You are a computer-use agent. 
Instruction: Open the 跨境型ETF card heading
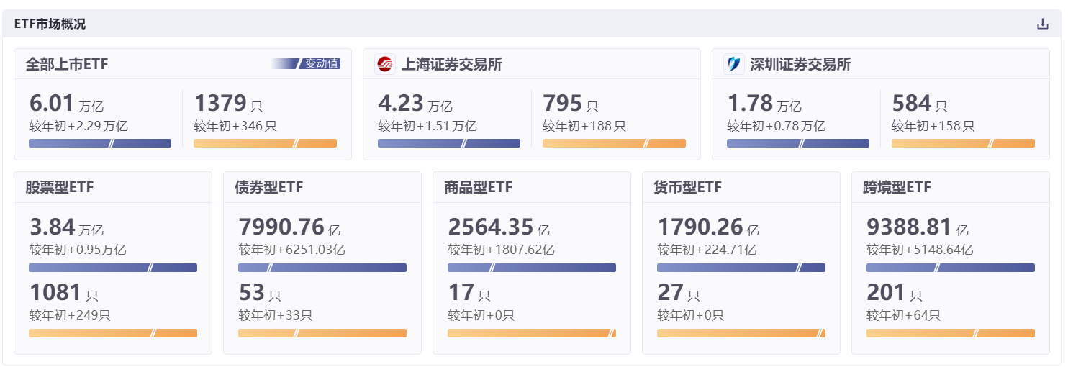click(x=897, y=187)
